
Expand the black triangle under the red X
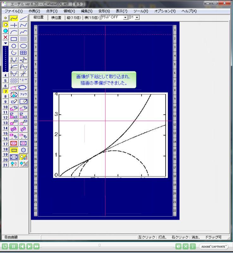(x=5, y=43)
